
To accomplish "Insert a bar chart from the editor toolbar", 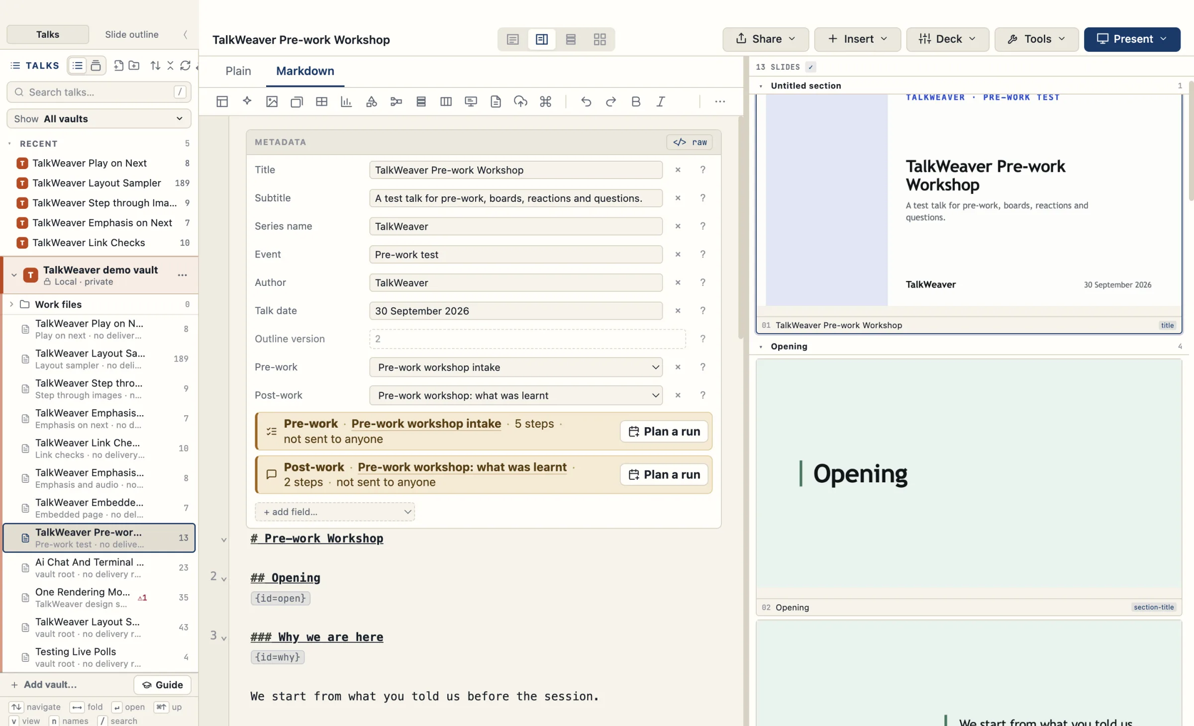I will pyautogui.click(x=346, y=101).
